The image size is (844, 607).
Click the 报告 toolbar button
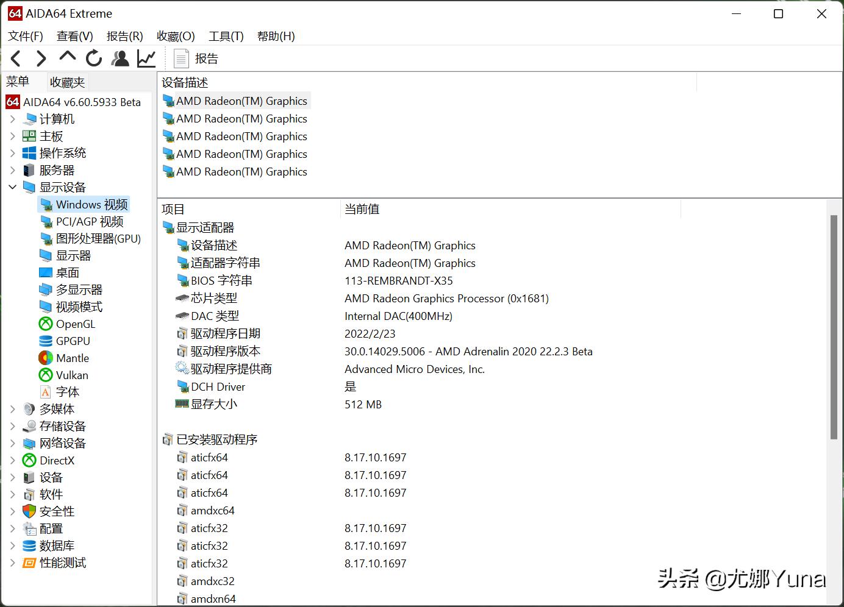tap(196, 58)
